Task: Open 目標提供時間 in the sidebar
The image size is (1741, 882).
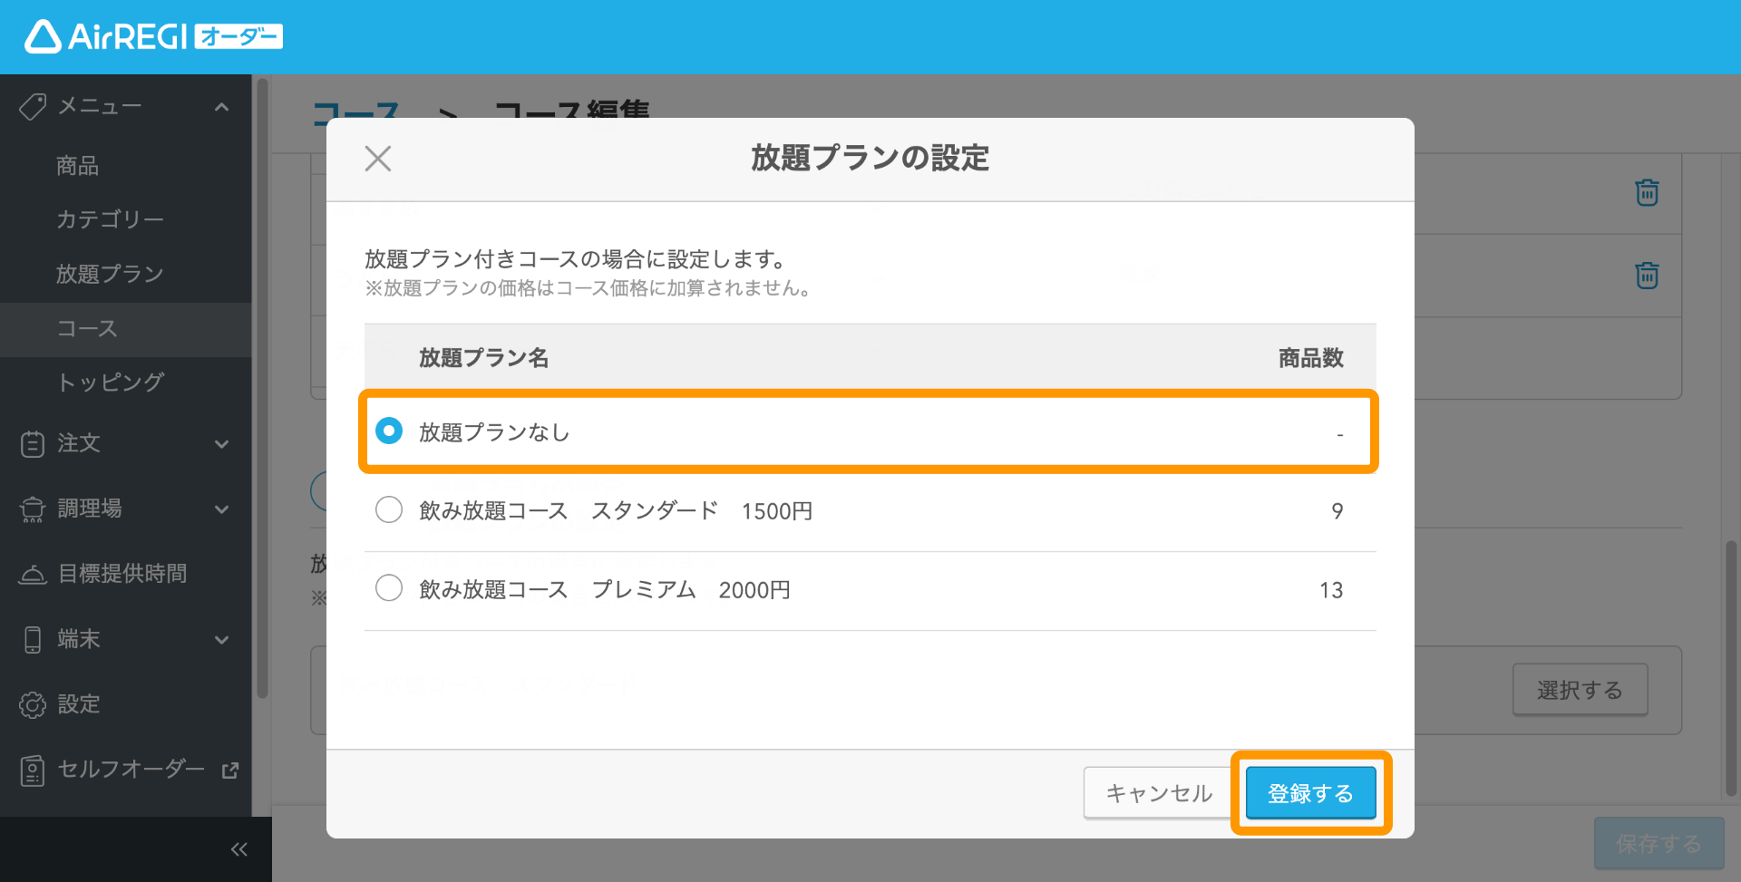Action: pos(122,574)
